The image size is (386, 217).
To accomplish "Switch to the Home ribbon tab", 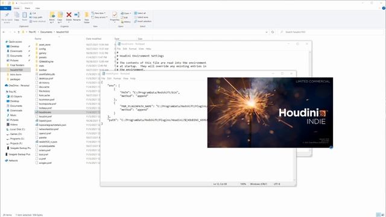I will tap(16, 8).
